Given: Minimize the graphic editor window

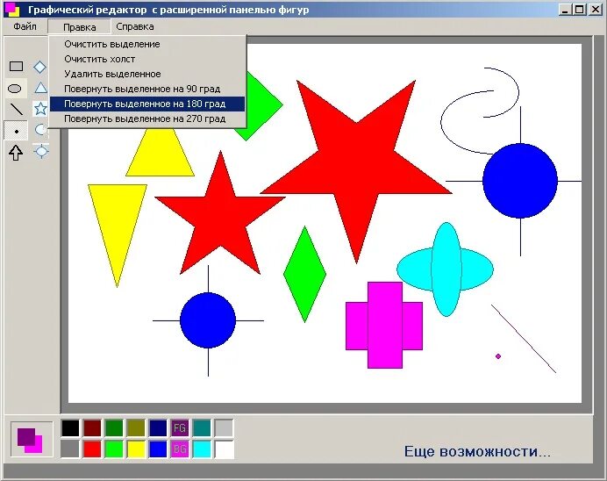Looking at the screenshot, I should tap(565, 10).
